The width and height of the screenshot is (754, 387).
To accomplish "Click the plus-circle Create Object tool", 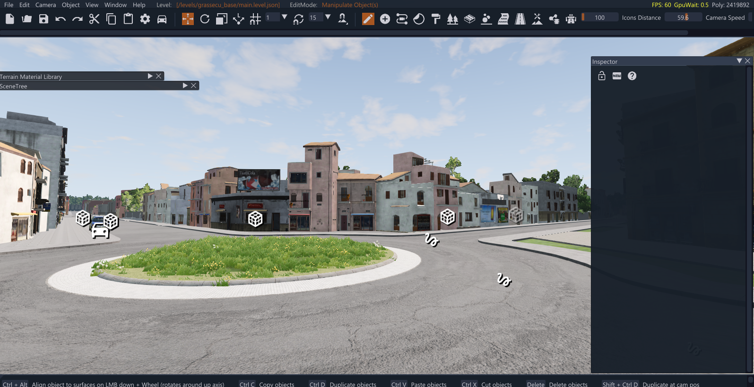I will tap(385, 19).
